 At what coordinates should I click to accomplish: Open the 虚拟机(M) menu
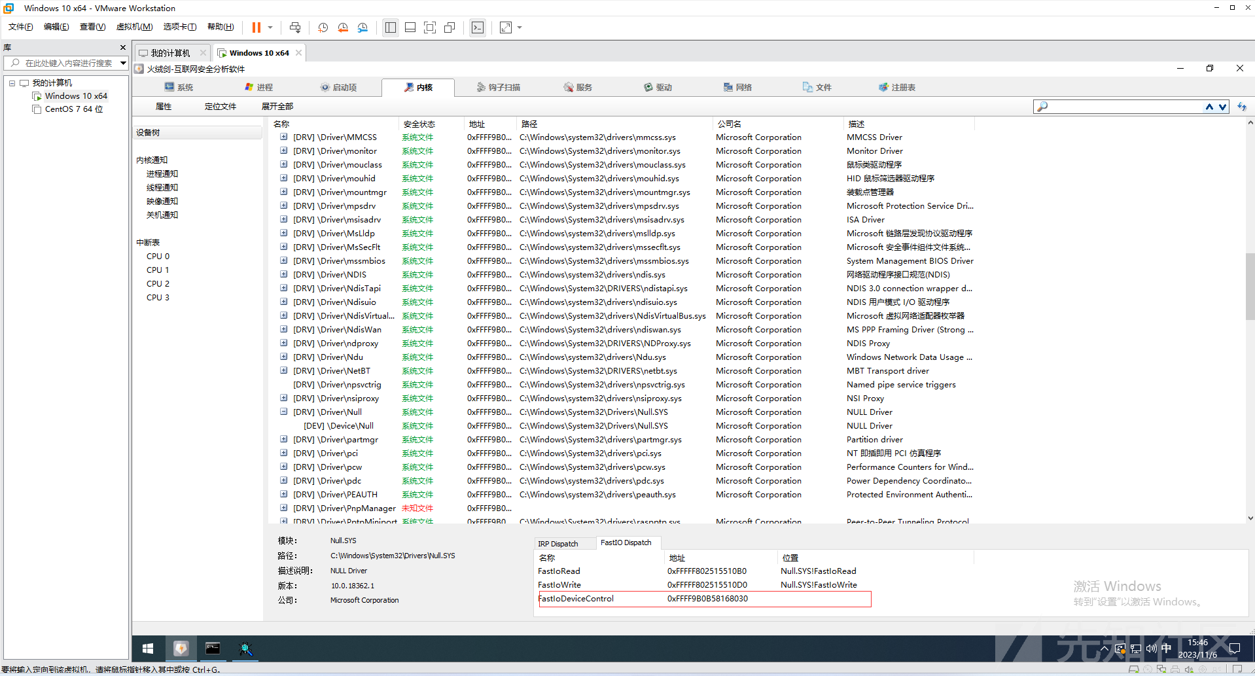click(134, 27)
